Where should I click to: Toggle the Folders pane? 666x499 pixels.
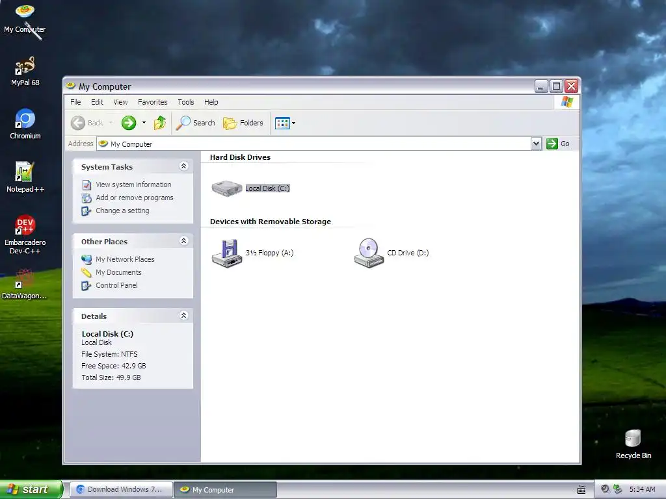tap(243, 123)
